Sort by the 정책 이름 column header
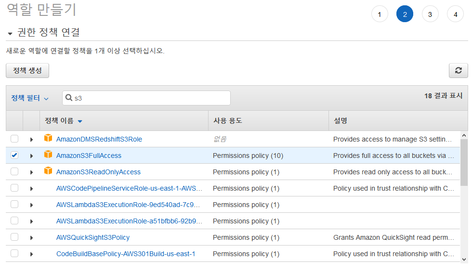Viewport: 472px width, 273px height. coord(64,121)
